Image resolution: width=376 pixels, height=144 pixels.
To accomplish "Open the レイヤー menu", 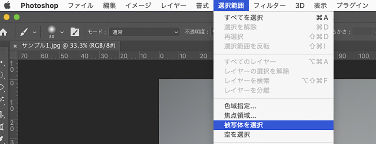I will tap(174, 5).
